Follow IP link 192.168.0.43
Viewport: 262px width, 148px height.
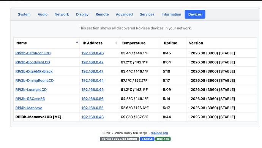pos(93,117)
